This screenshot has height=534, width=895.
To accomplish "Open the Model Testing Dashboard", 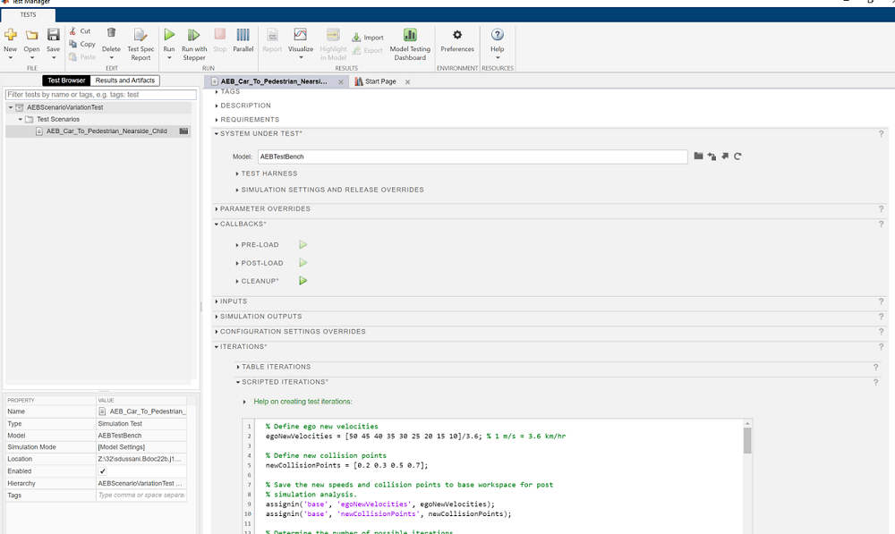I will tap(410, 36).
